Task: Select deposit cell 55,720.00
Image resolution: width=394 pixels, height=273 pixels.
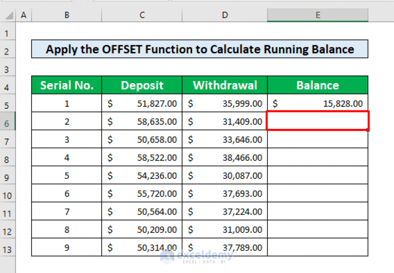Action: click(x=142, y=193)
